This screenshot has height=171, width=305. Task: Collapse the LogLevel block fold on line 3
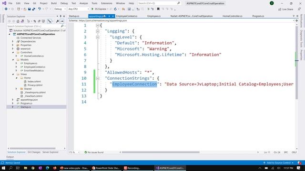pos(98,37)
